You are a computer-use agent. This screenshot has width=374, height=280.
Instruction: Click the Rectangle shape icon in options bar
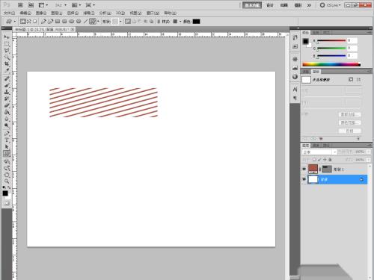coord(58,22)
